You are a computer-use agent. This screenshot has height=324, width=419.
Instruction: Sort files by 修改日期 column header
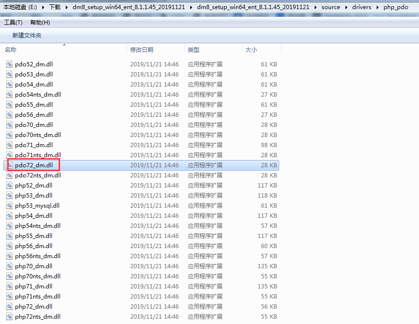(x=142, y=50)
